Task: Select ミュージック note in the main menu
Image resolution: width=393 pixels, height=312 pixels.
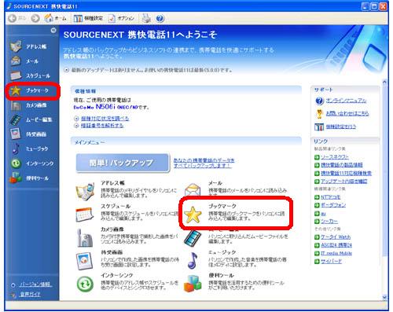Action: coord(193,260)
